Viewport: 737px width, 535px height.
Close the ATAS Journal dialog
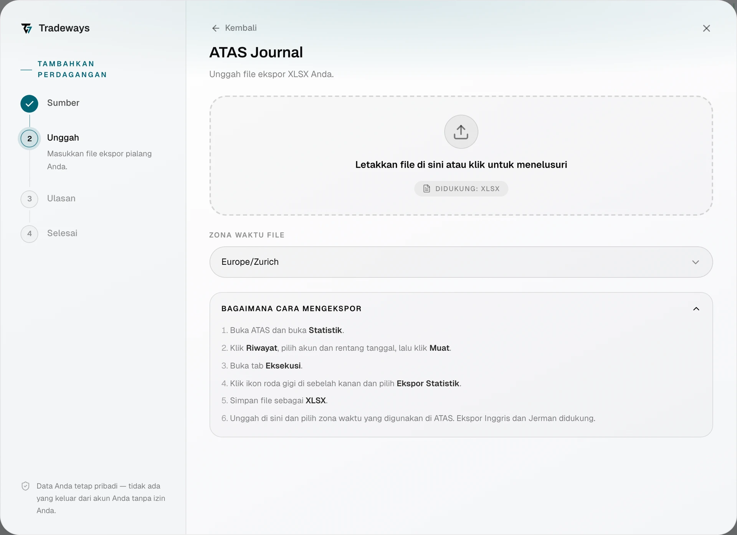tap(706, 28)
